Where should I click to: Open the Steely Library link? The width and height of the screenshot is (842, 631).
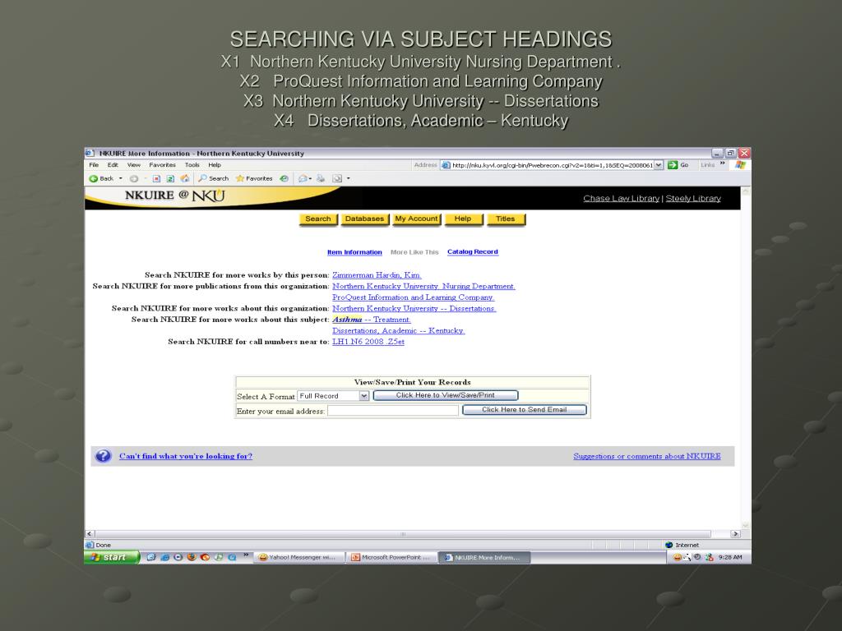[693, 199]
